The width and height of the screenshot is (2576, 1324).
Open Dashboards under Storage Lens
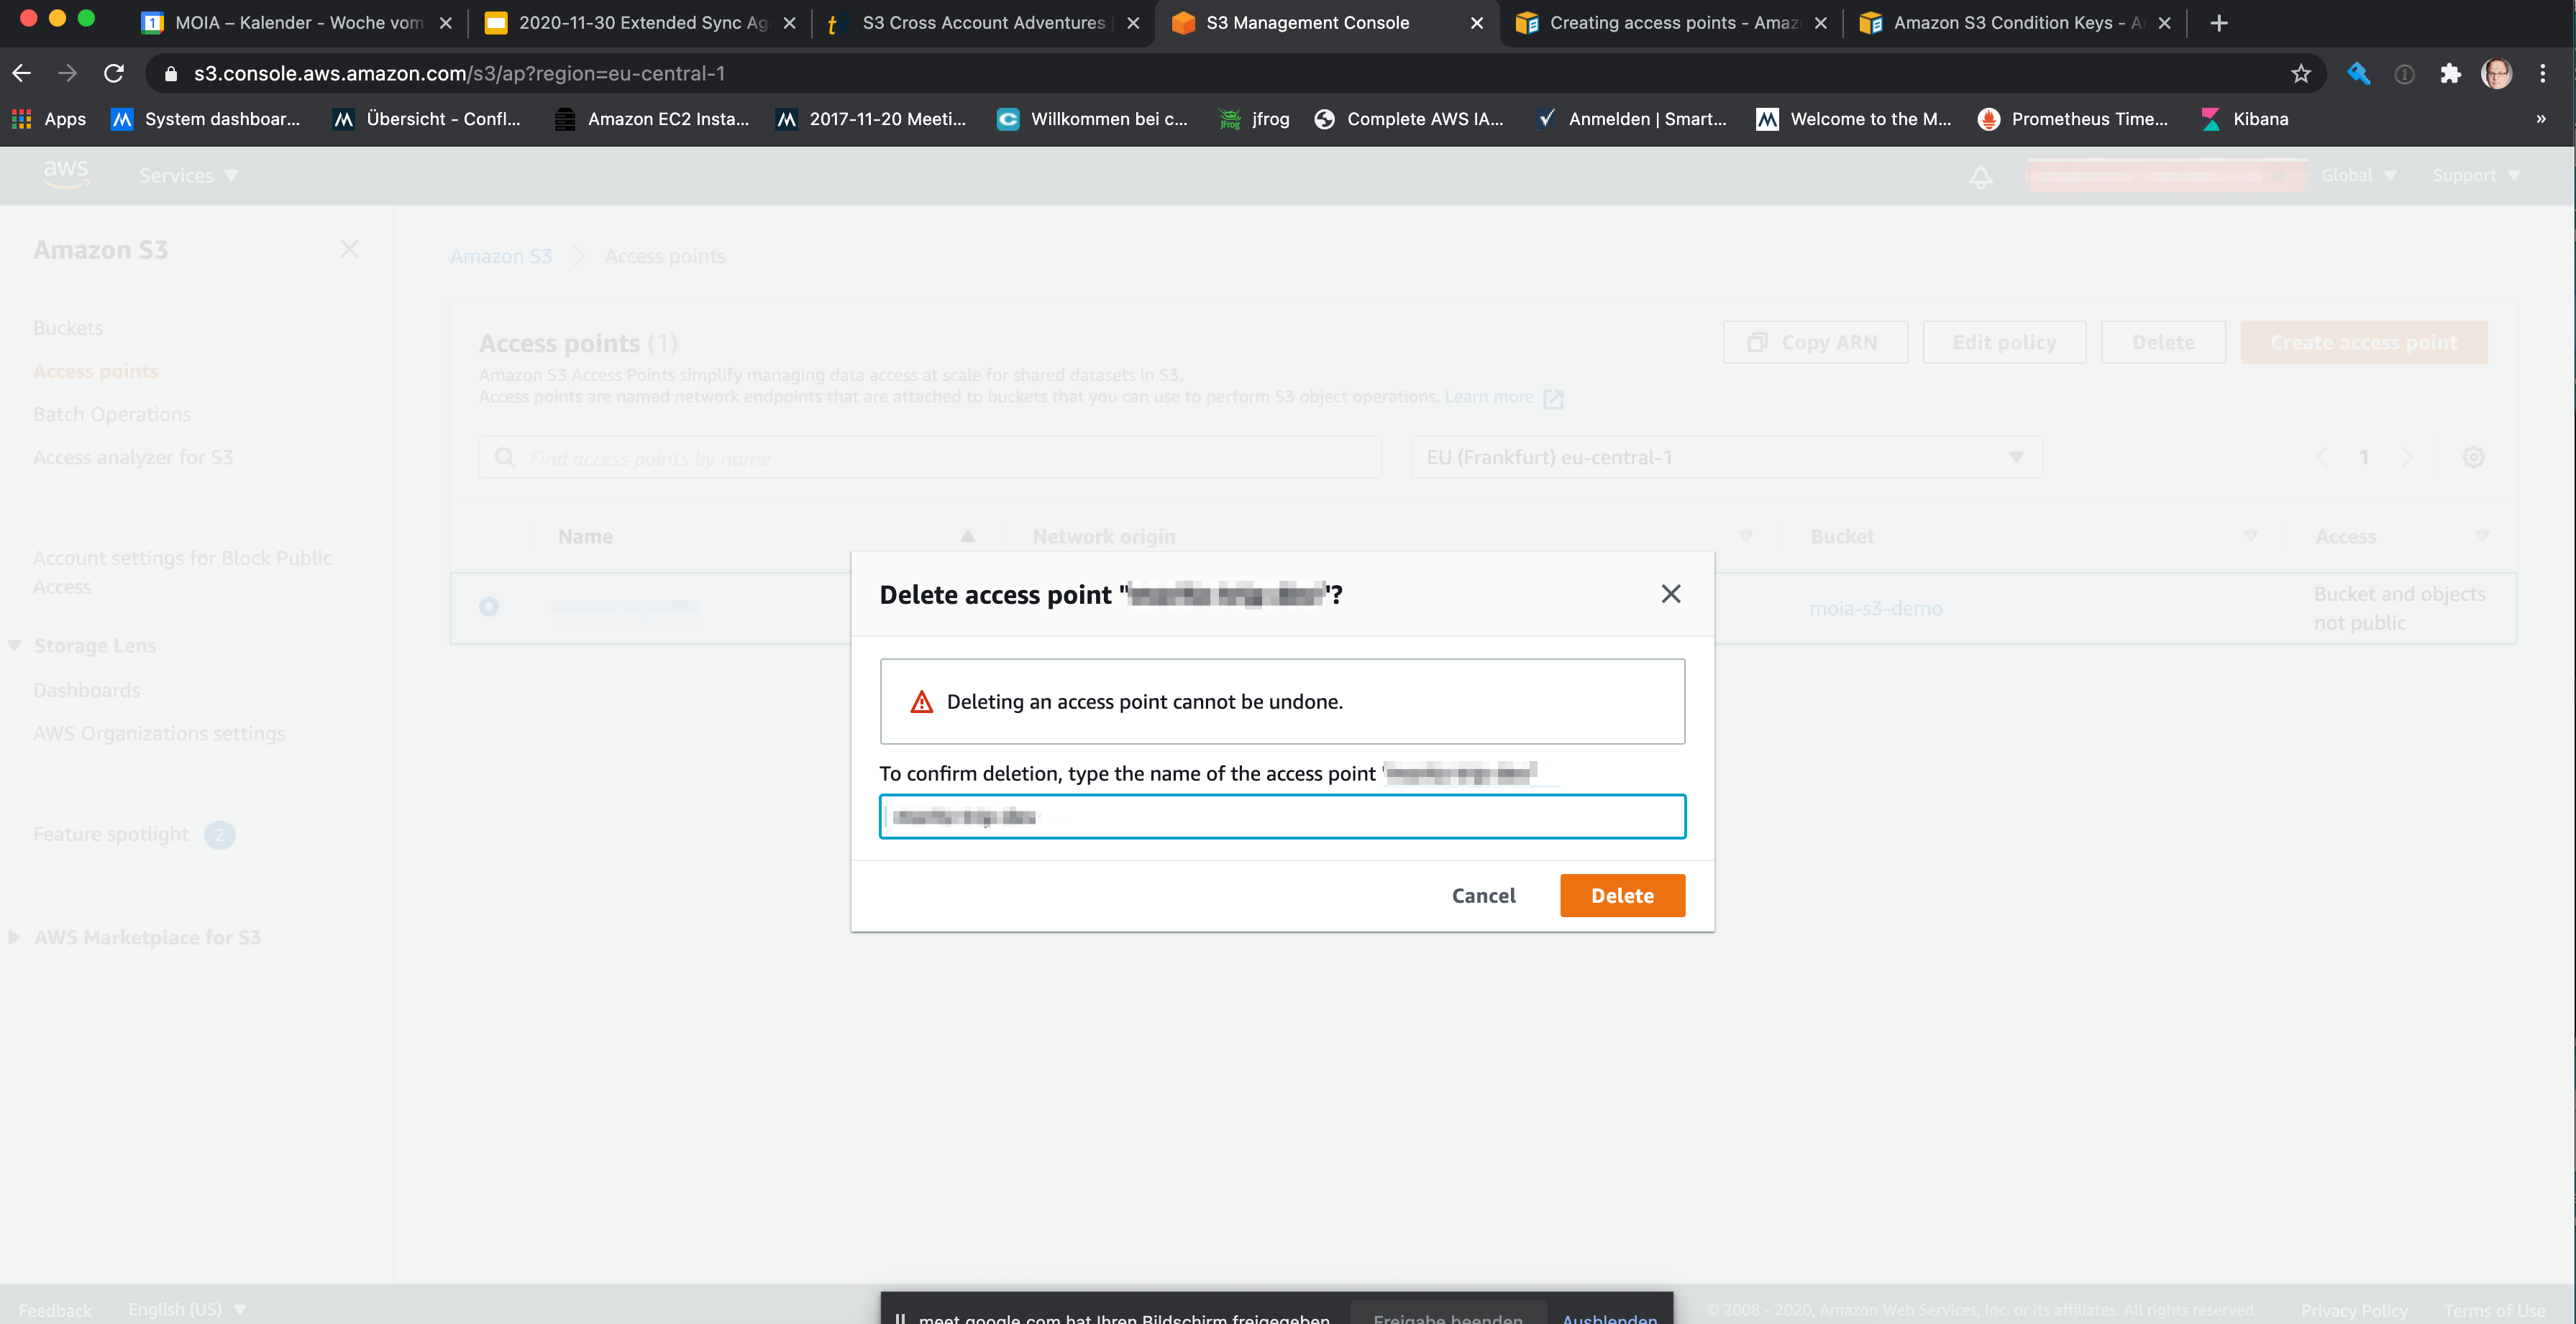click(x=86, y=689)
